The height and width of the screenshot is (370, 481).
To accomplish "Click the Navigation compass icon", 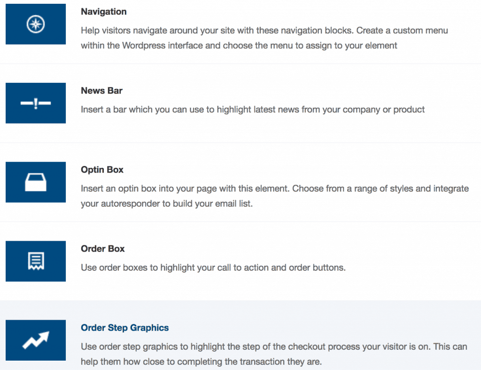I will tap(36, 24).
